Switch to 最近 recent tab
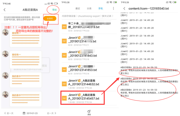 point(78,8)
